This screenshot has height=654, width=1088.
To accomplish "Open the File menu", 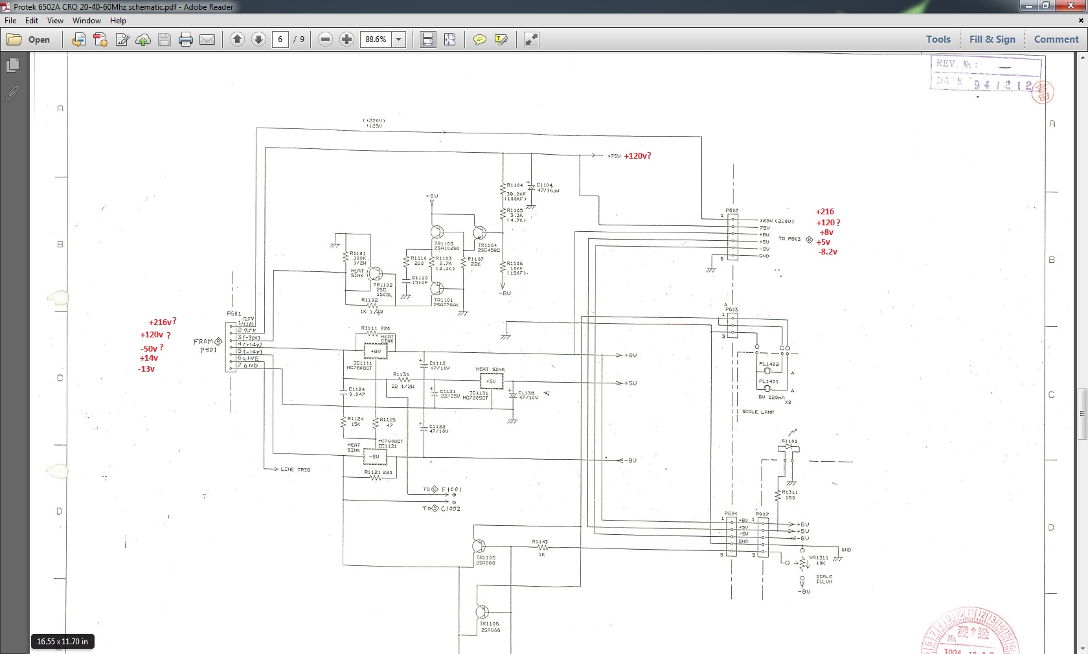I will (x=10, y=21).
